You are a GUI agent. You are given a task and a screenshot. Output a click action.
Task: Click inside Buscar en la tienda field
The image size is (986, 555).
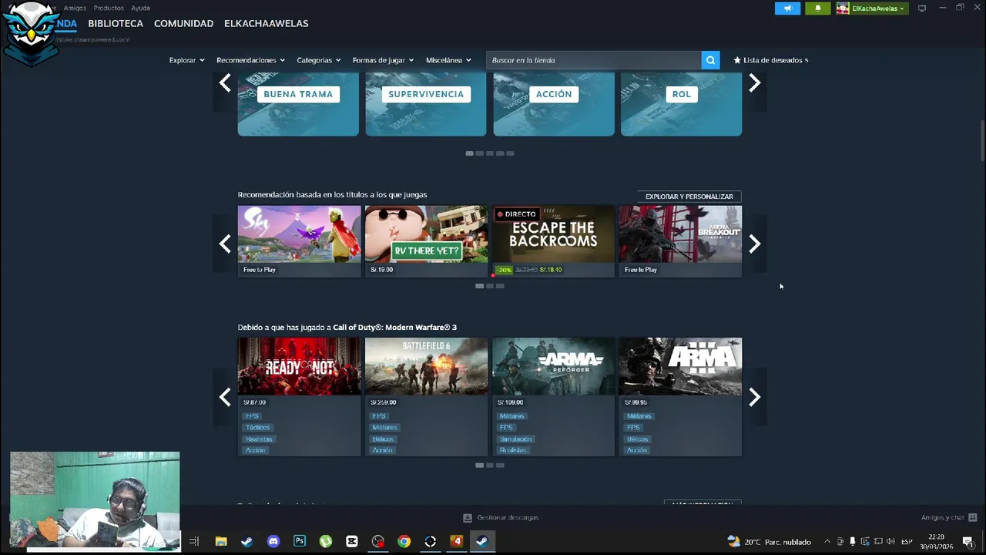594,60
